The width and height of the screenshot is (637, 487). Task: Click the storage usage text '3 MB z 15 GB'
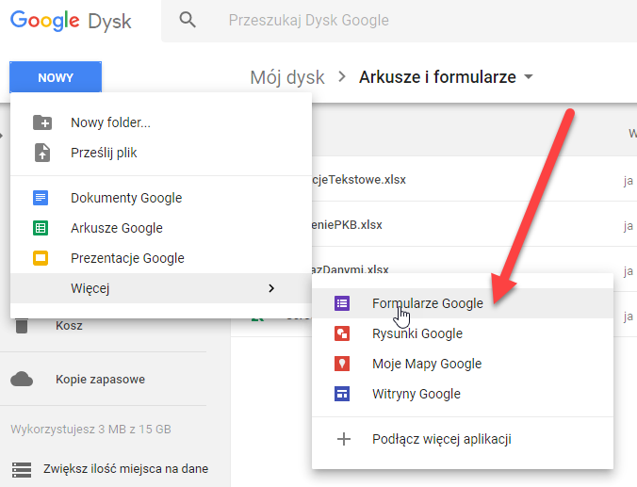click(135, 430)
